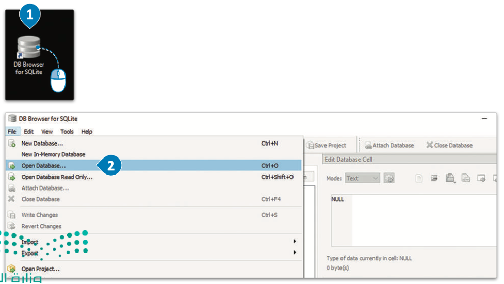Click the Attach Database… menu item icon
This screenshot has height=284, width=504.
(12, 188)
